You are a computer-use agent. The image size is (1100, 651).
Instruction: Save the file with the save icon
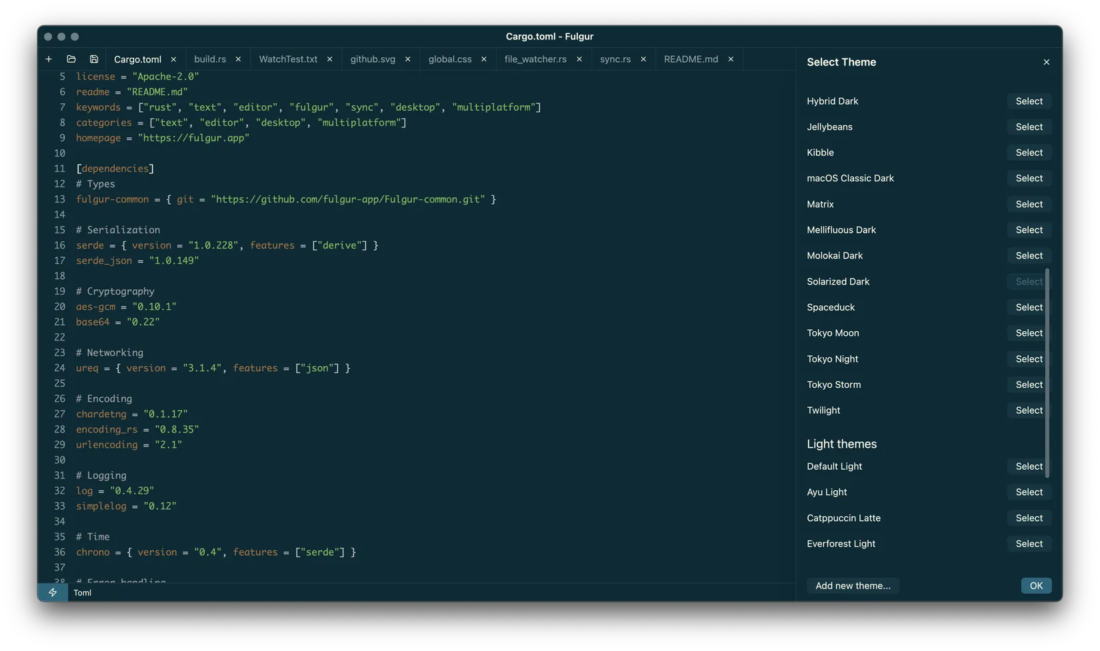[93, 59]
